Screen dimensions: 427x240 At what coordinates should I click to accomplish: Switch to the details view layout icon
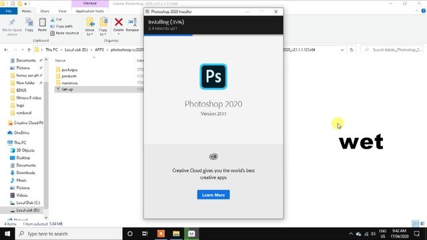(x=416, y=224)
